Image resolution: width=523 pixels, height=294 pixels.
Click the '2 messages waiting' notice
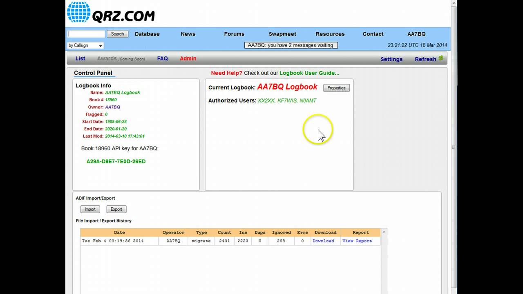click(291, 45)
